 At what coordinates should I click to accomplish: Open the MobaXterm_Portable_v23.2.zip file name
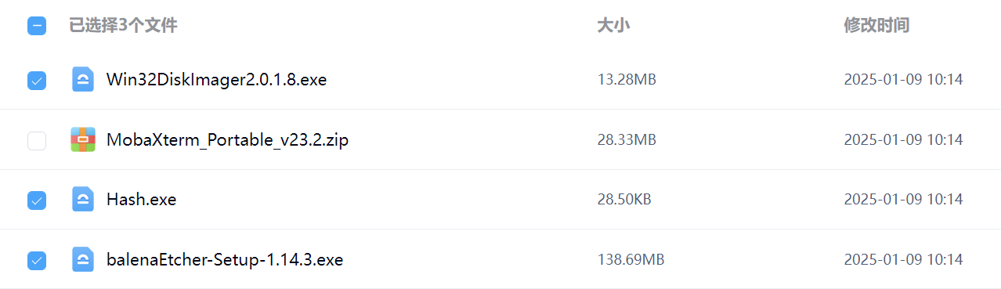pos(227,140)
